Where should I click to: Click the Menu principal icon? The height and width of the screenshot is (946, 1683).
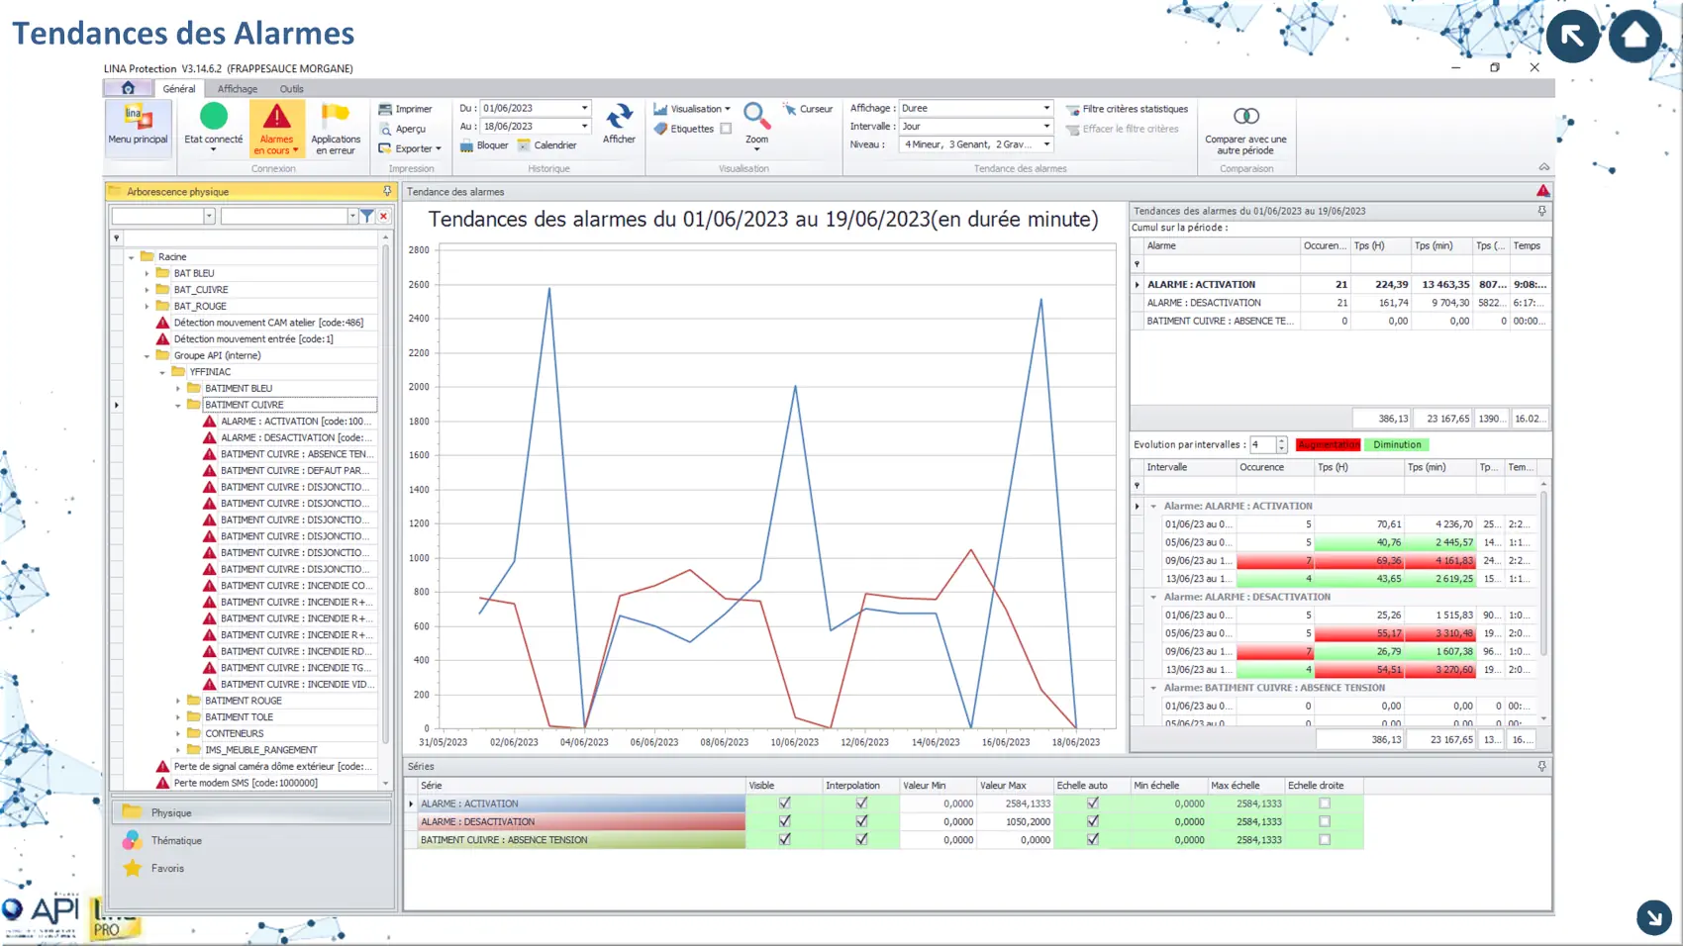point(138,118)
